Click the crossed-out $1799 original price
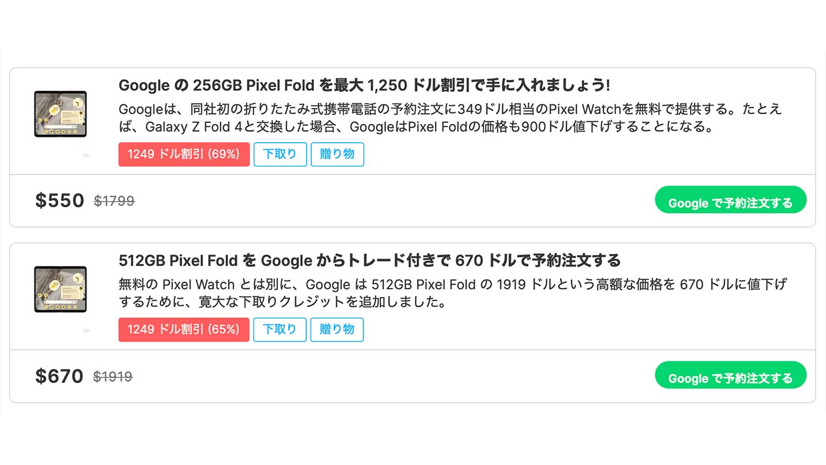The image size is (826, 465). [114, 201]
